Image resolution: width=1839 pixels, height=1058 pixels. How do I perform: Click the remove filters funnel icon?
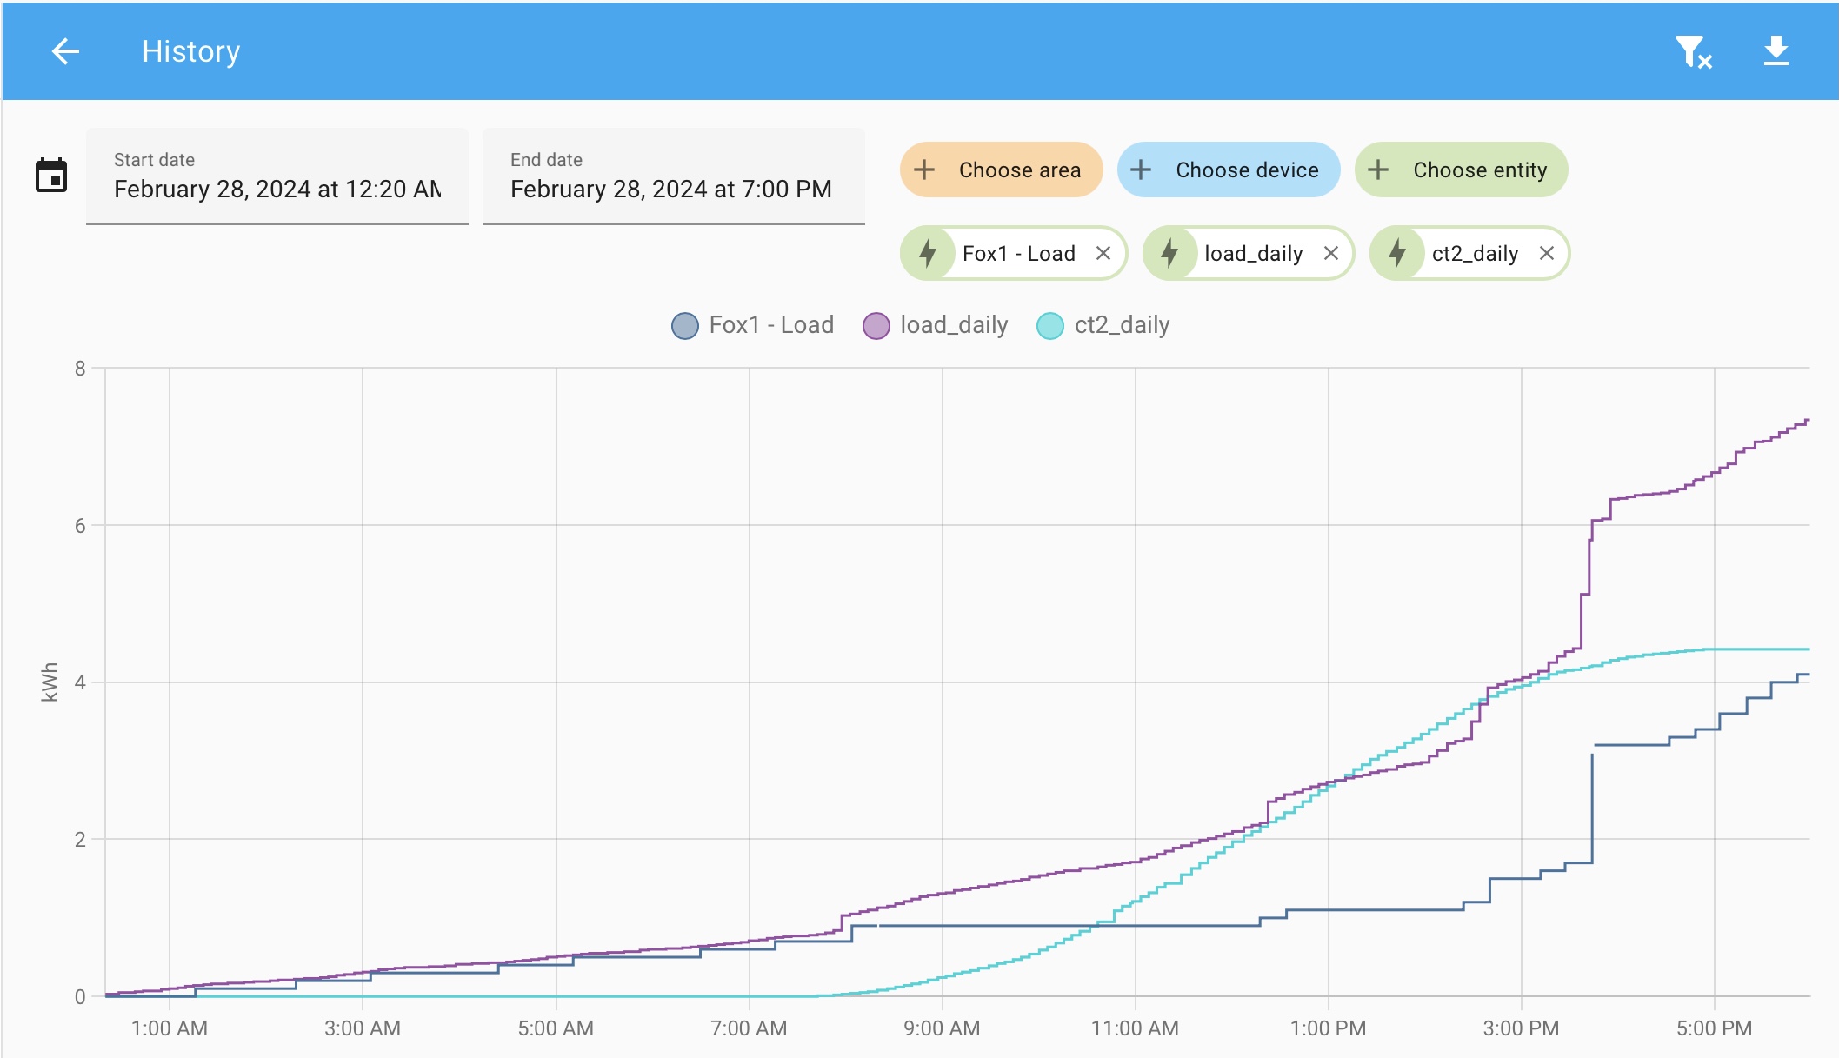click(x=1692, y=51)
